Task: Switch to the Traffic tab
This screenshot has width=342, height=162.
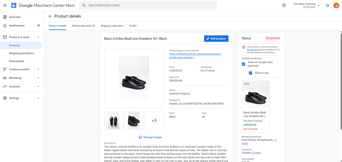Action: (133, 26)
